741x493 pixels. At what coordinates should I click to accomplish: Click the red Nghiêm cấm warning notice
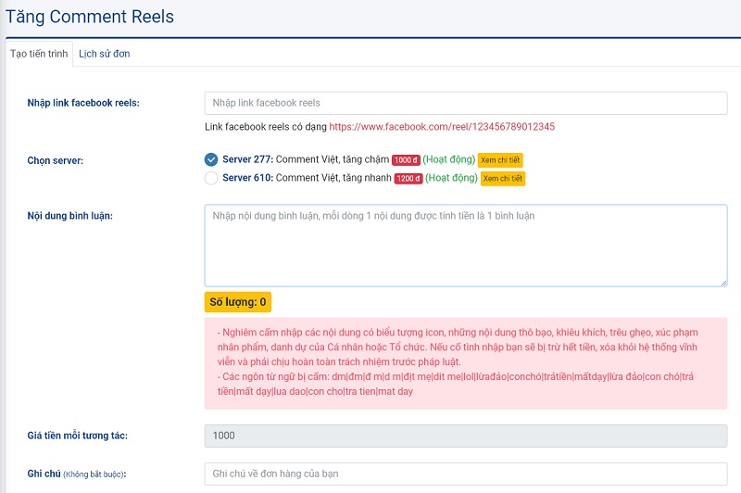466,363
